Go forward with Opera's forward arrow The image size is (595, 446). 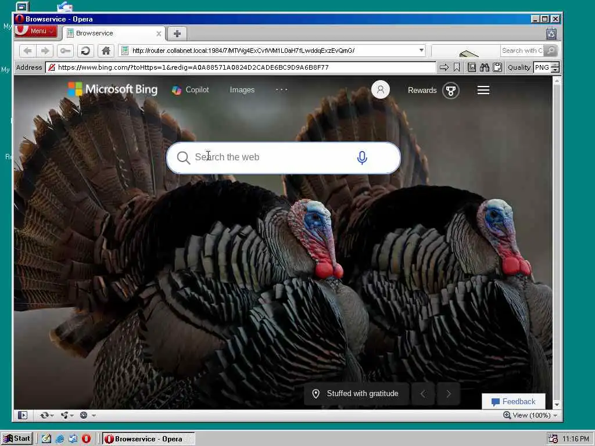pos(45,51)
